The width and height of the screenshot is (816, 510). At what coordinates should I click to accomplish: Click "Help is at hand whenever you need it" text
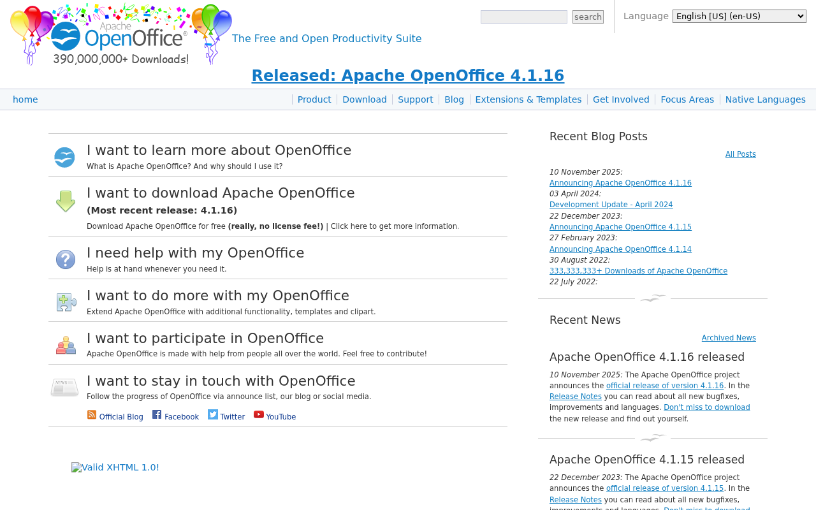point(157,269)
